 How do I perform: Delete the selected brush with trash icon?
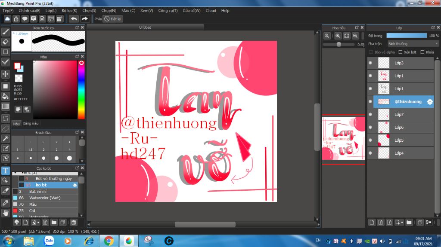pyautogui.click(x=73, y=223)
